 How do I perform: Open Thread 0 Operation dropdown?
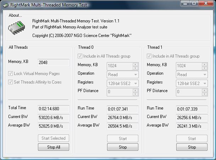pyautogui.click(x=123, y=75)
